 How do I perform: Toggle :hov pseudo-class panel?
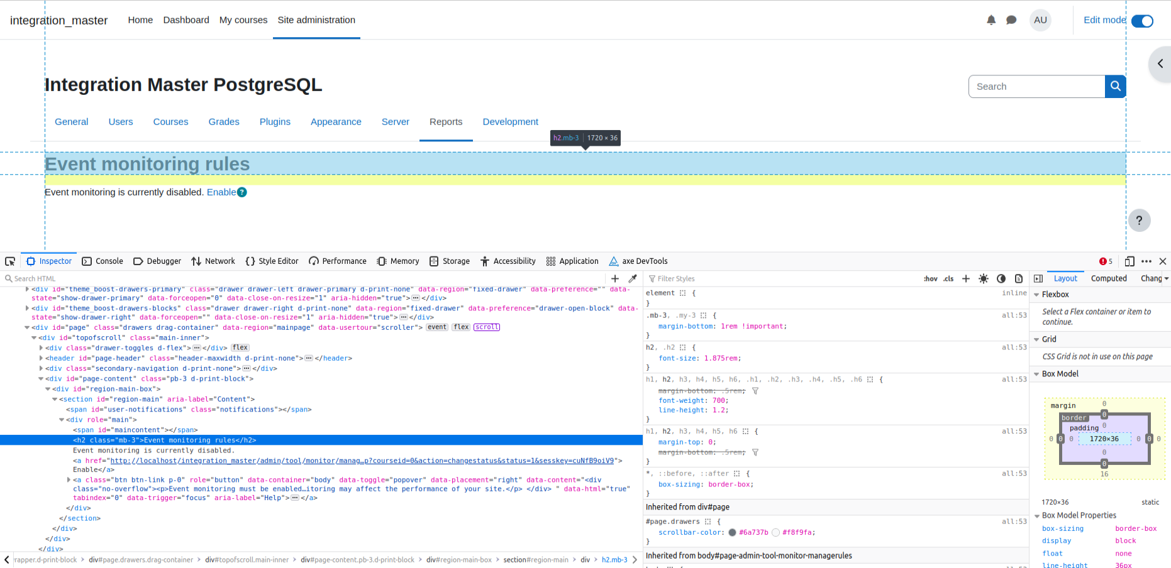click(931, 278)
